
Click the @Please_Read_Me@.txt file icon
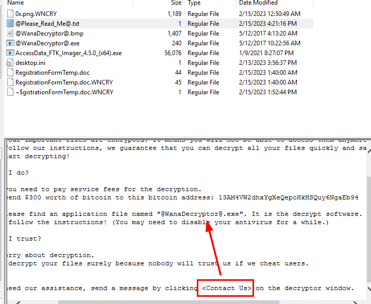tap(10, 23)
